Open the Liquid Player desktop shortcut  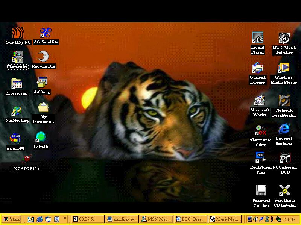pyautogui.click(x=258, y=38)
